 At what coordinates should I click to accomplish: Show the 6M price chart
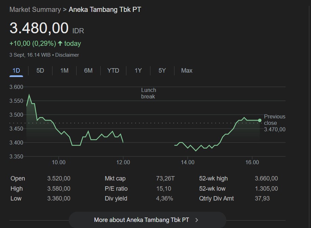tap(88, 71)
